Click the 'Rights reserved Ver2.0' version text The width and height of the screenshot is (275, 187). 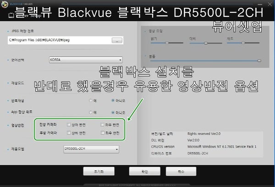(204, 134)
